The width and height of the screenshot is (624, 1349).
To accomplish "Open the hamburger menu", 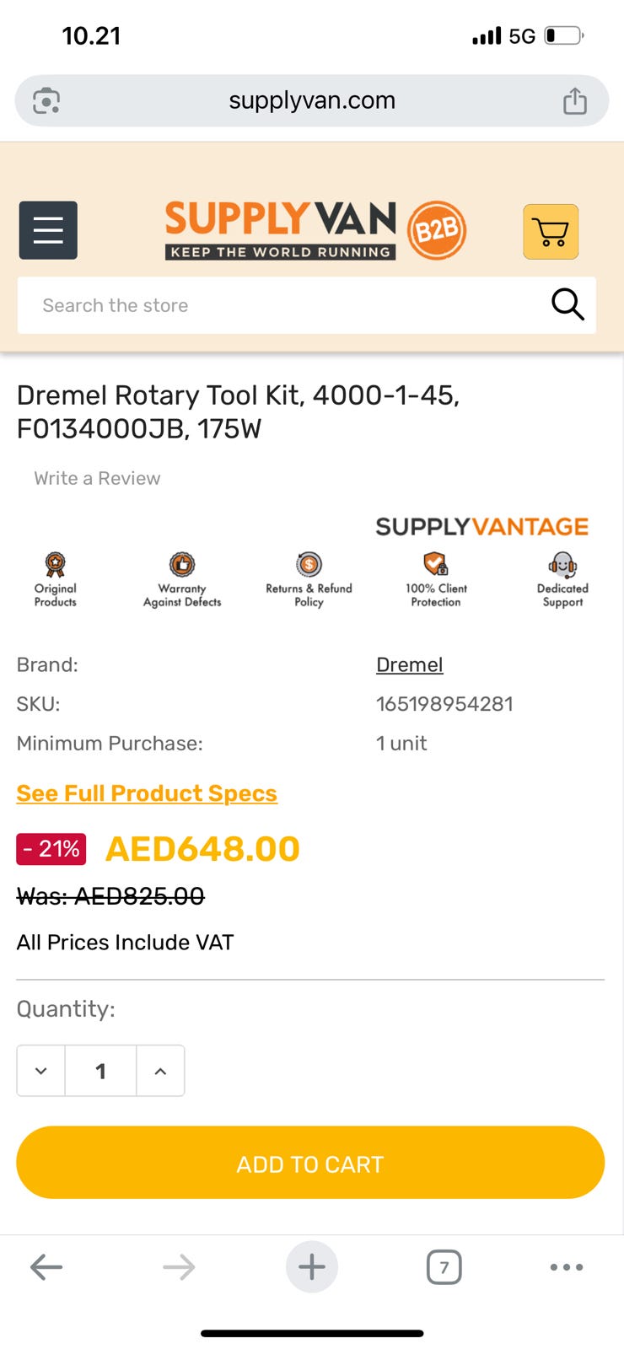I will tap(48, 230).
